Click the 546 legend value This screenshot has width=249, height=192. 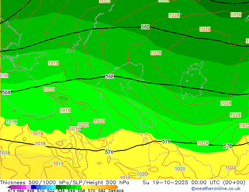(x=71, y=190)
